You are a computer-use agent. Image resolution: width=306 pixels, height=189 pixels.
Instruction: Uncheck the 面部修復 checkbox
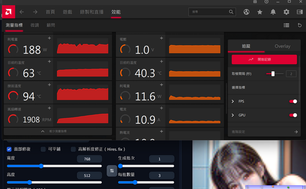pos(9,149)
